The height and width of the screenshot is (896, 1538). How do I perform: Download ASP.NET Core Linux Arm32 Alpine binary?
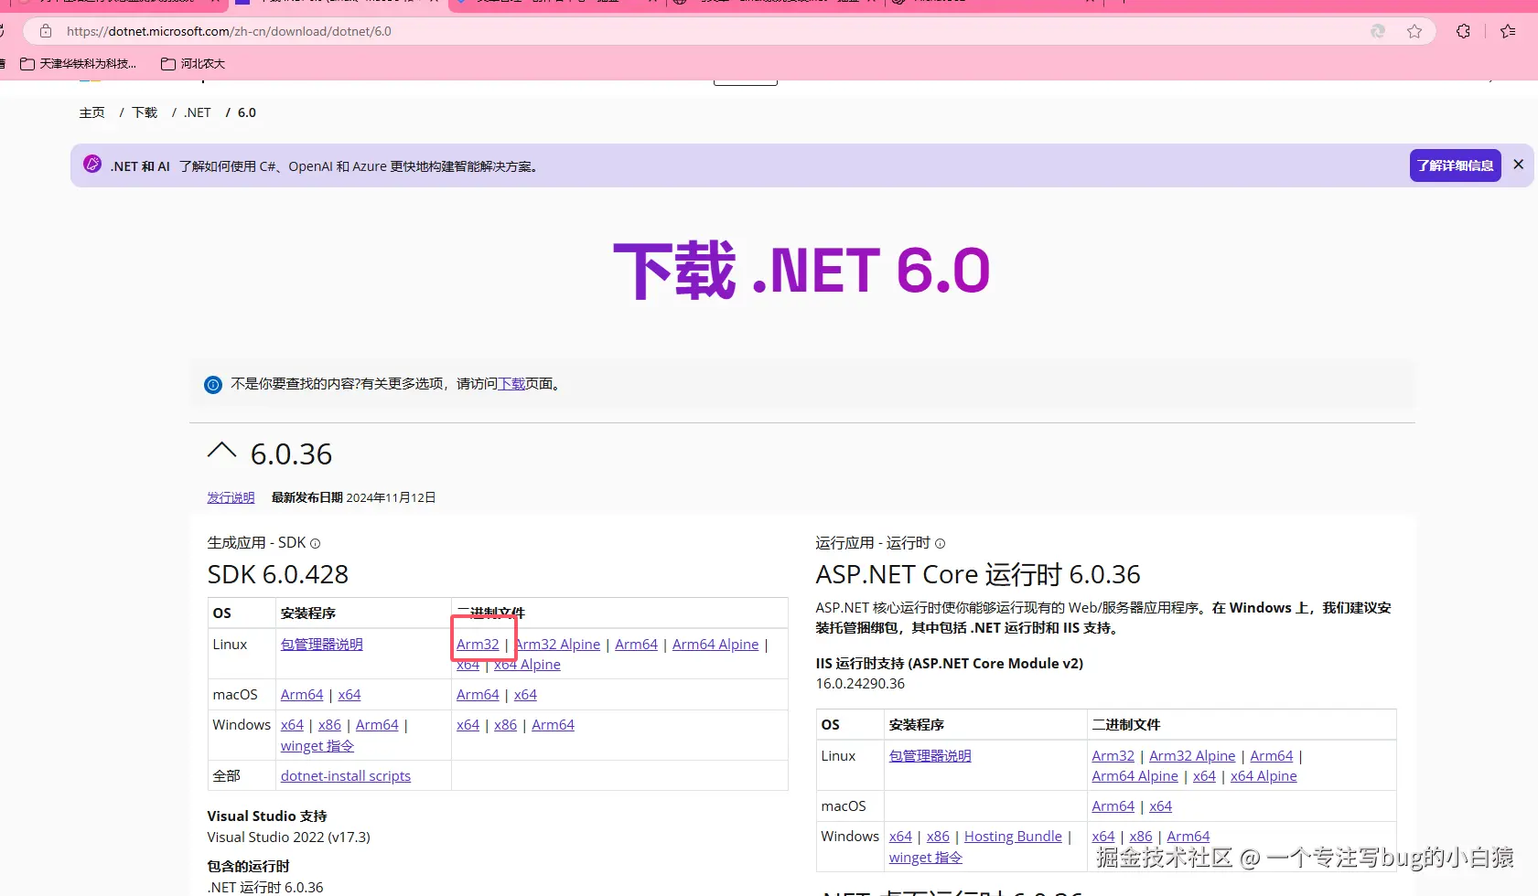pos(1192,756)
